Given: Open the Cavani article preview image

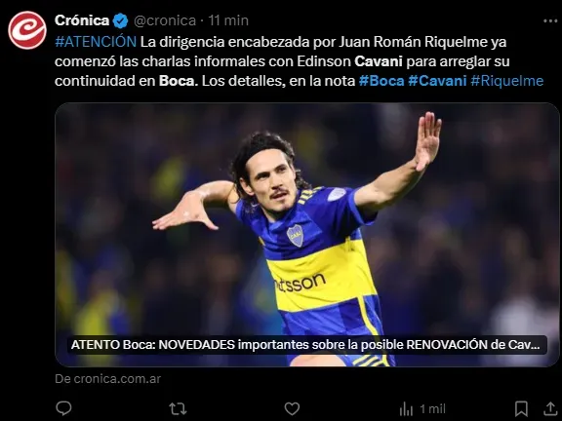Looking at the screenshot, I should [x=306, y=235].
